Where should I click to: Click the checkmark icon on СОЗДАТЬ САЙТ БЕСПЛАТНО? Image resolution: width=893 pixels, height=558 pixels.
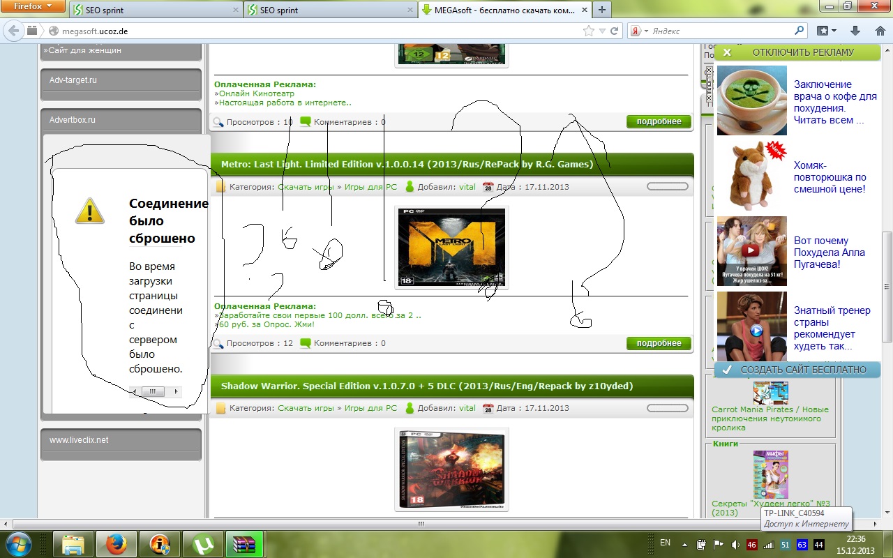coord(726,370)
